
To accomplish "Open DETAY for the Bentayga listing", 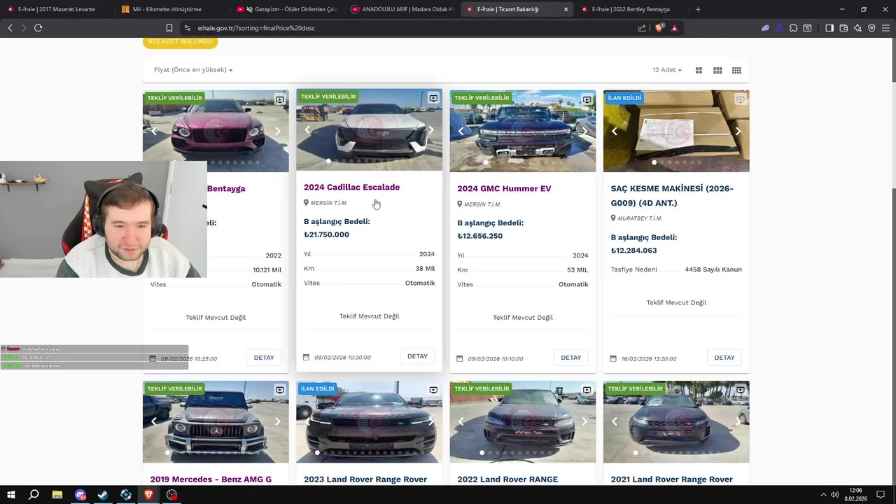I will pyautogui.click(x=264, y=358).
